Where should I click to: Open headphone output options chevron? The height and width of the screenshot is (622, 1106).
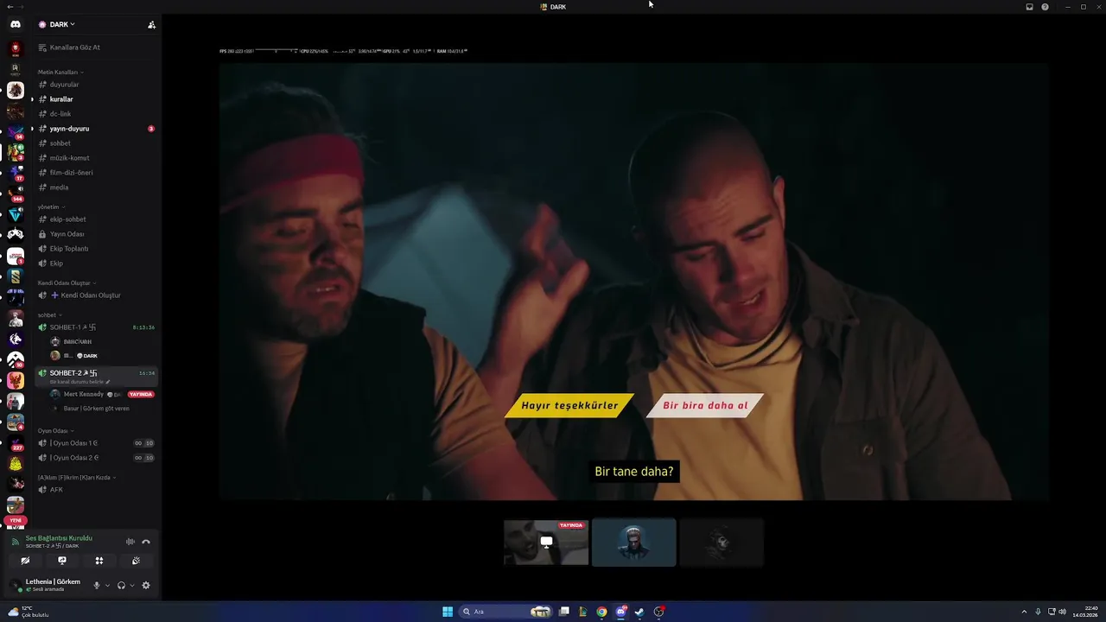click(x=131, y=585)
